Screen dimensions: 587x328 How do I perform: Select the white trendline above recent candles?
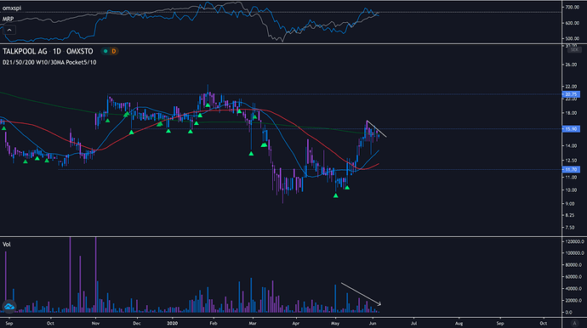pyautogui.click(x=377, y=128)
